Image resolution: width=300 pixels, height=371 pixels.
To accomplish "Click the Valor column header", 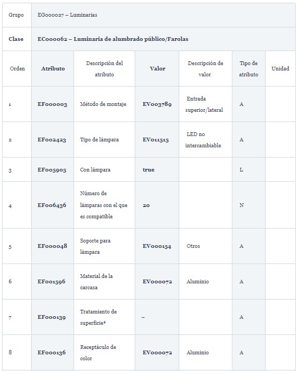I will 157,69.
